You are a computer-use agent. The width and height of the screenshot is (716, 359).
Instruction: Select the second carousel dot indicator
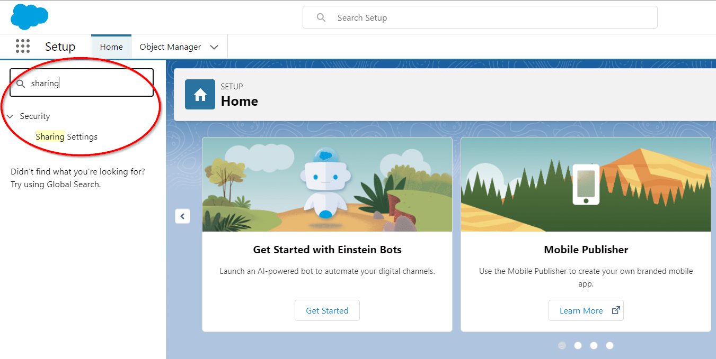578,345
